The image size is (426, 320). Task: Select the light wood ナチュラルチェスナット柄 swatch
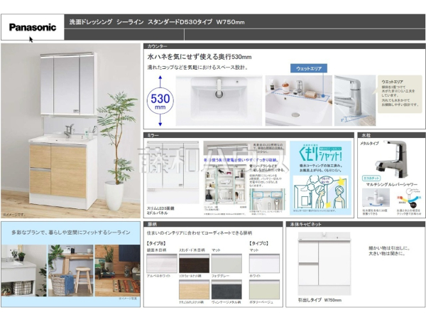[x=194, y=290]
